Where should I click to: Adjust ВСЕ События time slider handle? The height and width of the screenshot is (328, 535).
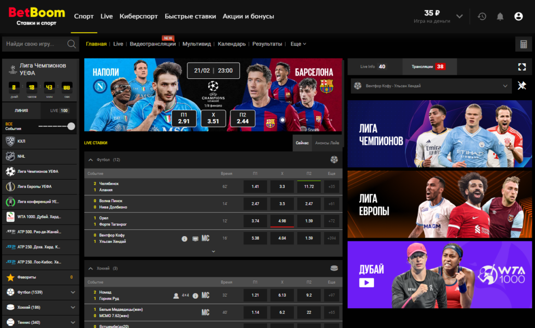71,126
